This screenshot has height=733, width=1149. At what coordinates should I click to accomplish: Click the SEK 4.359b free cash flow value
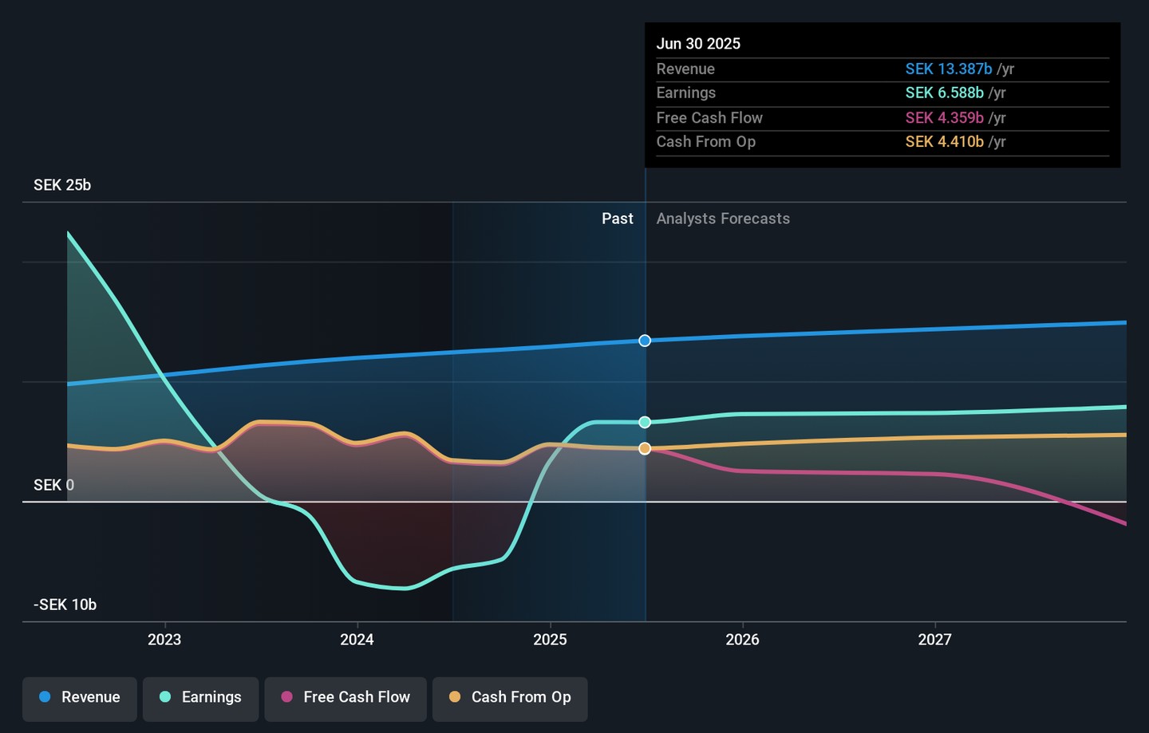pos(944,118)
